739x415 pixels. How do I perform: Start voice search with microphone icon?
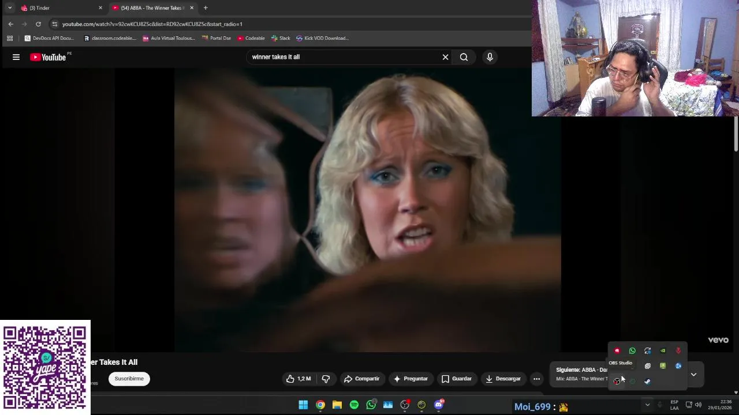[x=490, y=57]
